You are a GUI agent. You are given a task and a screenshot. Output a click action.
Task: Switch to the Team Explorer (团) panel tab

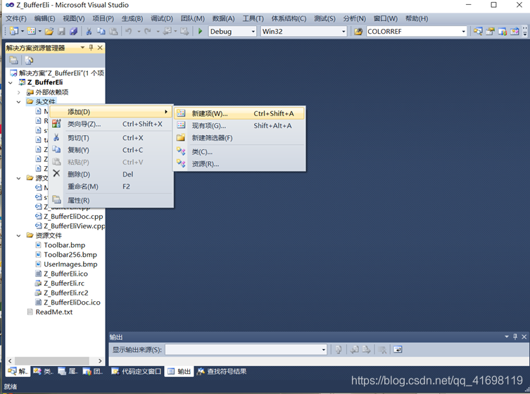click(x=93, y=371)
